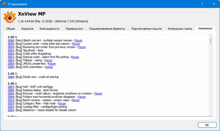
Task: Open issue link 3833
Action: pos(11,100)
